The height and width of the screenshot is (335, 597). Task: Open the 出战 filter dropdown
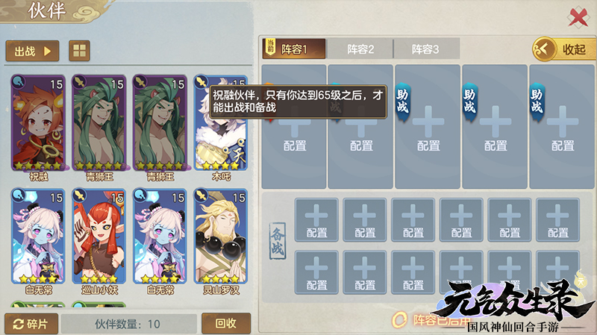(x=32, y=51)
